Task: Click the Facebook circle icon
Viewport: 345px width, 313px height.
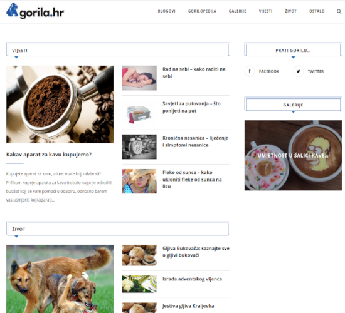Action: point(250,71)
